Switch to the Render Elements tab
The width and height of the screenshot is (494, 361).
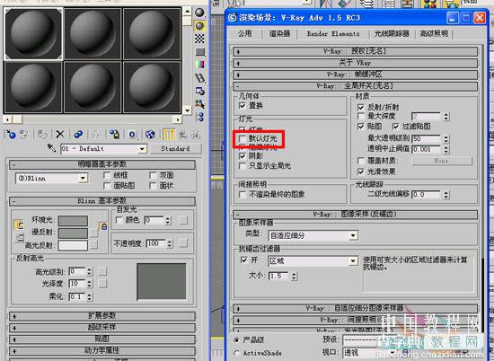tap(333, 34)
